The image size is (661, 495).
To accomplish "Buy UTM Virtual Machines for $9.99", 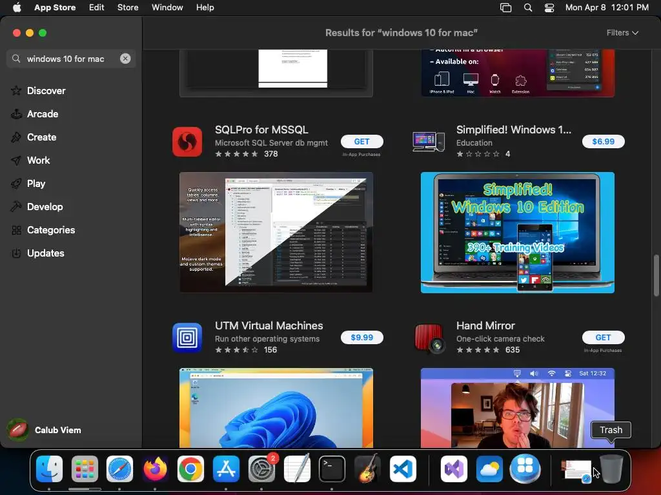I will point(361,337).
